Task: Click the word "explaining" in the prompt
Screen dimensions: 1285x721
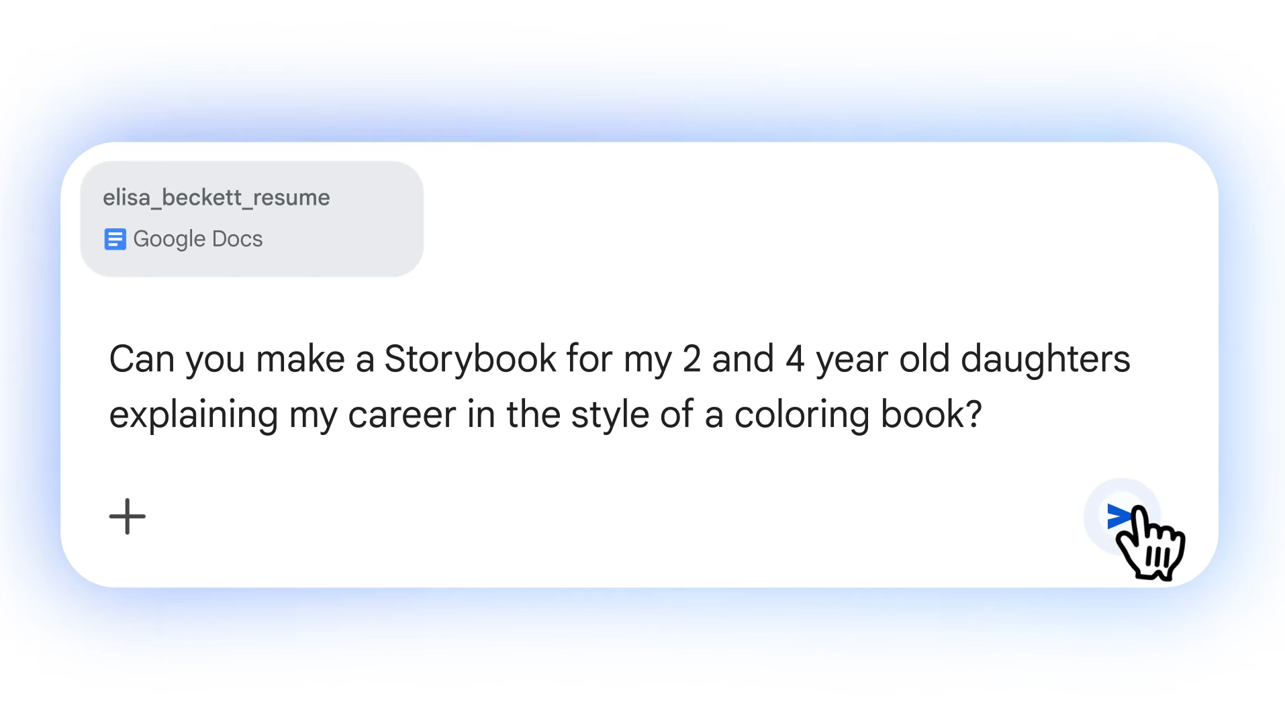Action: click(x=193, y=414)
